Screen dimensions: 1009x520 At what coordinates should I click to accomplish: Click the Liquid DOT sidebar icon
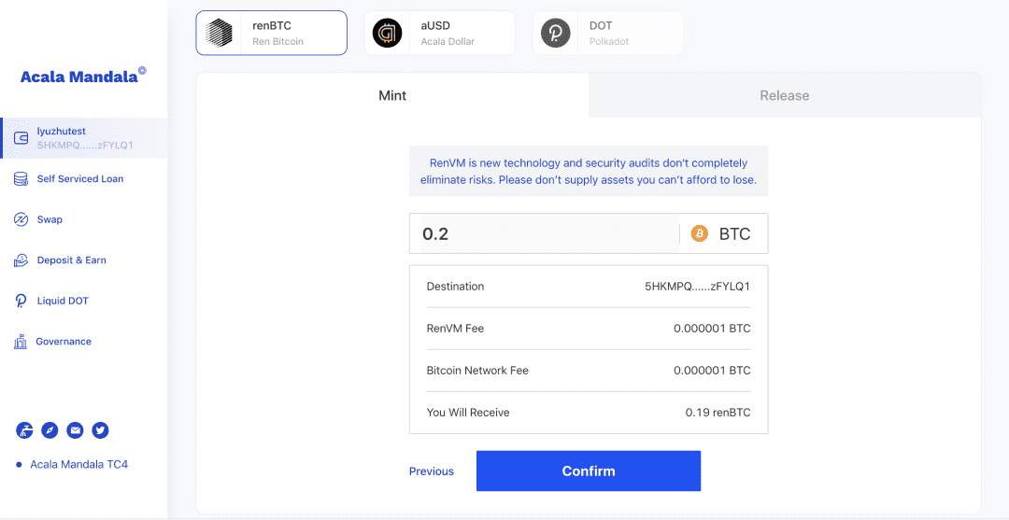(21, 301)
